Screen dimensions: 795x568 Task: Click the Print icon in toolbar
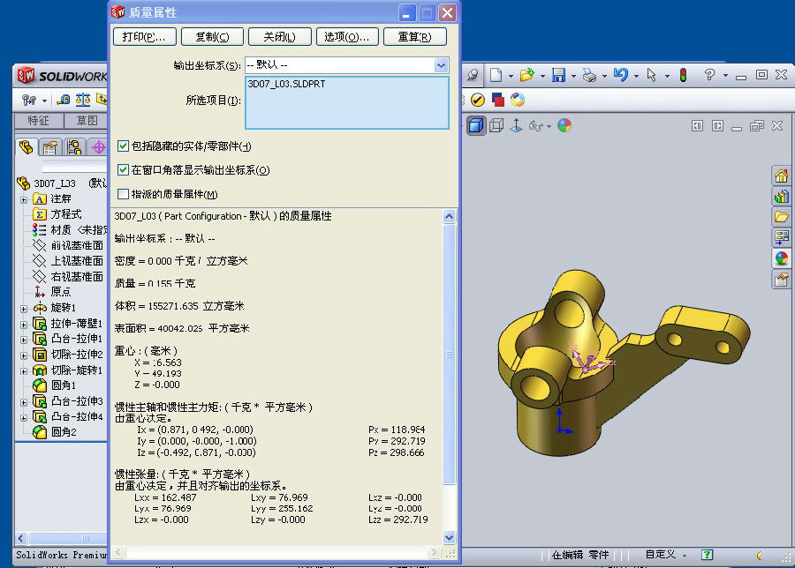pos(589,76)
